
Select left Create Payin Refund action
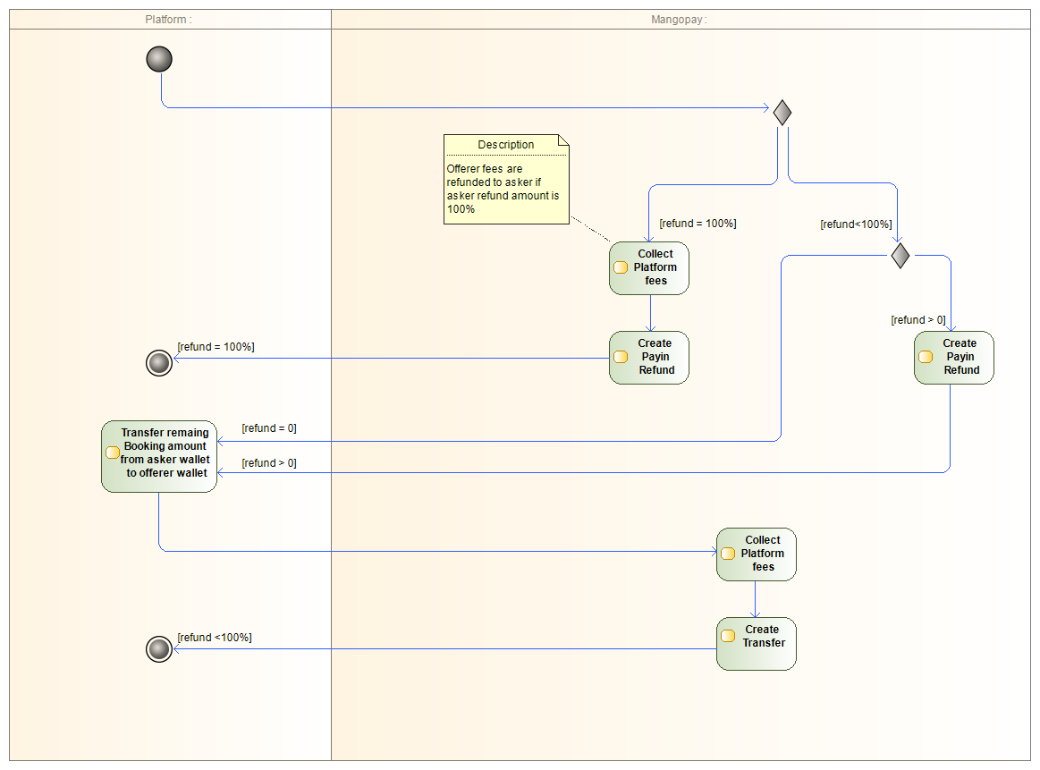[x=649, y=358]
